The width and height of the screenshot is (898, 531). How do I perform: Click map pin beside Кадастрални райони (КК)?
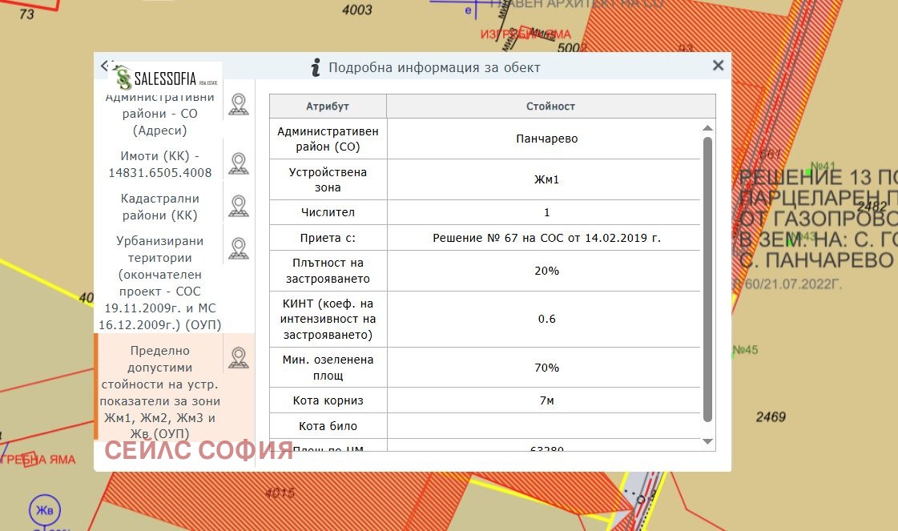coord(238,206)
